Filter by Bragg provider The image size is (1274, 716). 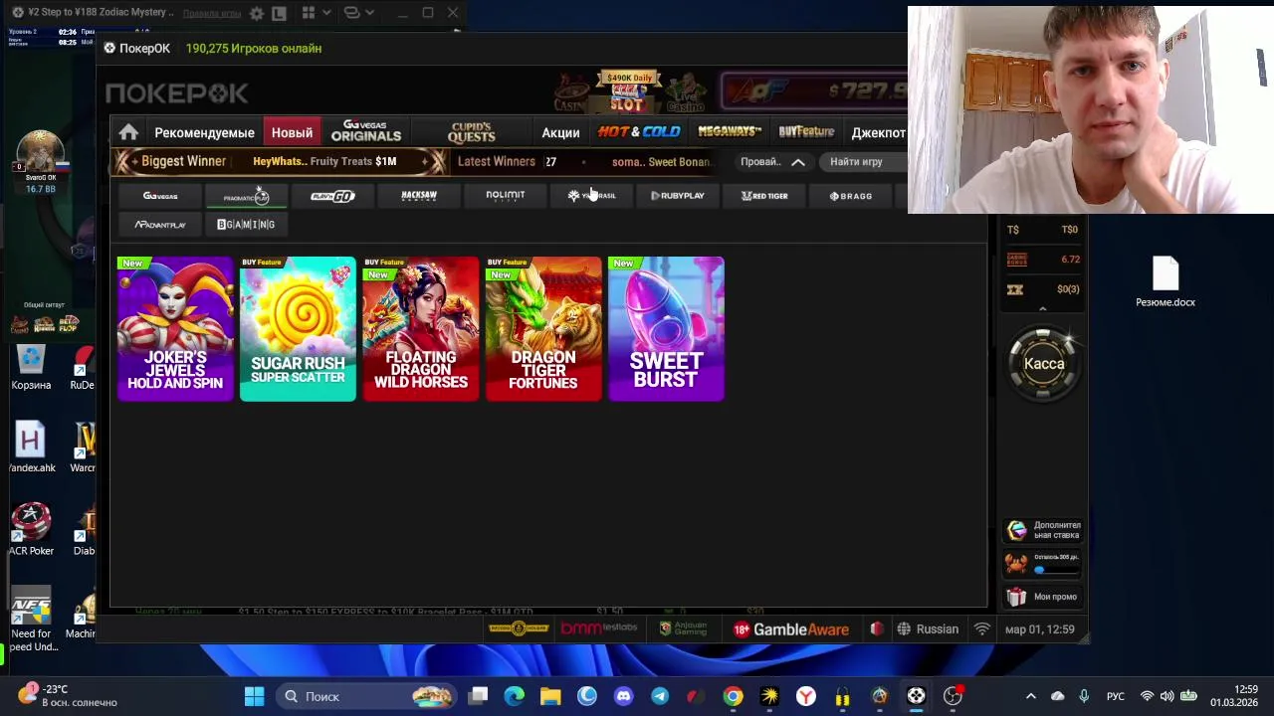851,196
